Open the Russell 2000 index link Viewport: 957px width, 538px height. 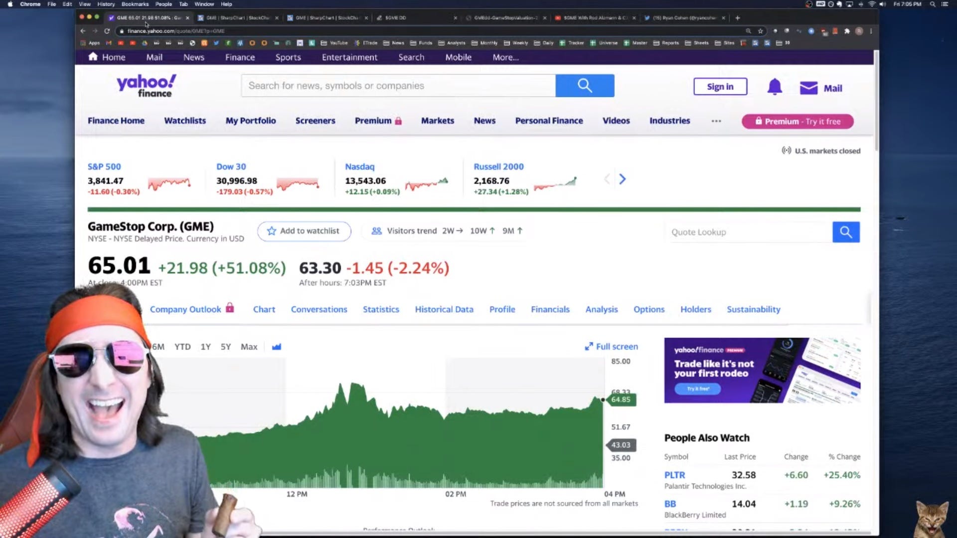pyautogui.click(x=498, y=167)
